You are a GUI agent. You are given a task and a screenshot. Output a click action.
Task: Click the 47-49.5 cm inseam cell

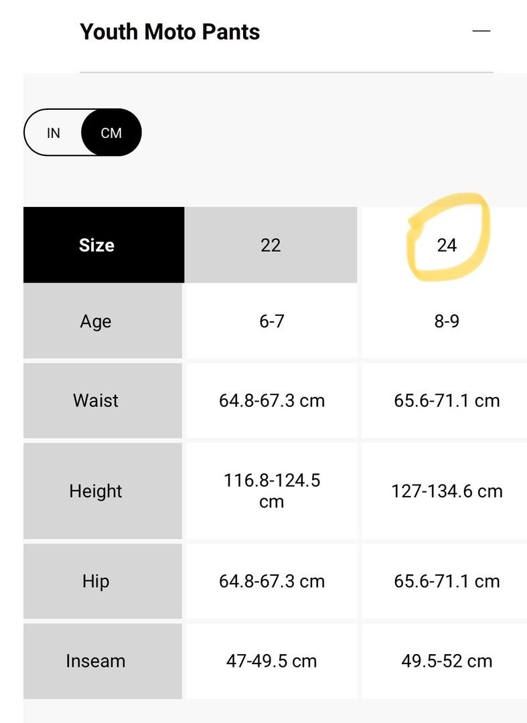(x=271, y=661)
